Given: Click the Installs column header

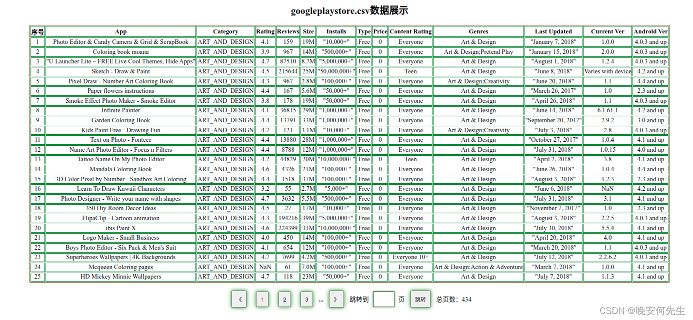Looking at the screenshot, I should click(336, 32).
